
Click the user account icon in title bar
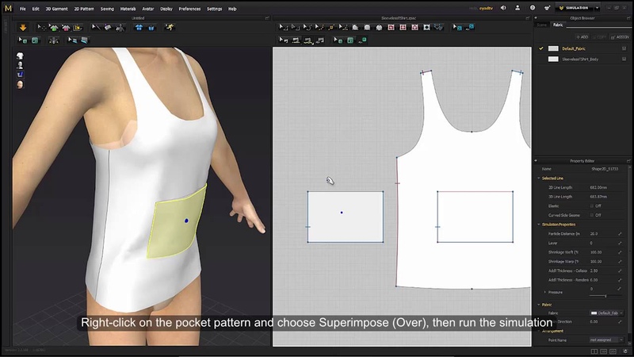coord(518,8)
